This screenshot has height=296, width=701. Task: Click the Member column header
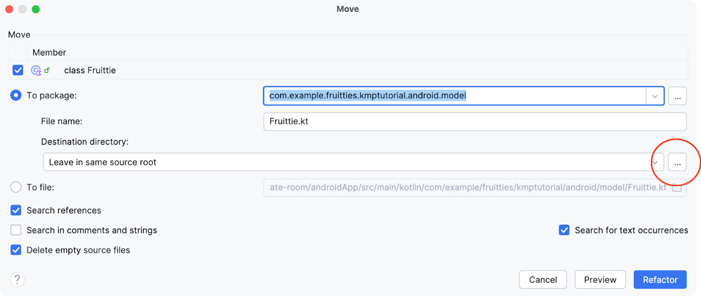click(49, 52)
